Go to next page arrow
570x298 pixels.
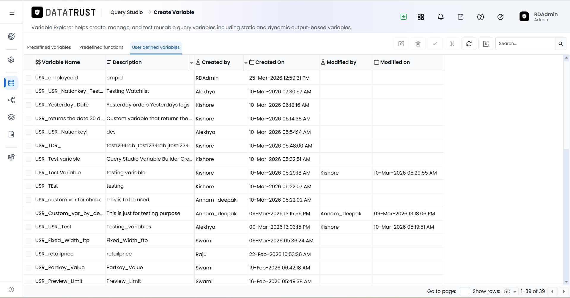pyautogui.click(x=564, y=291)
